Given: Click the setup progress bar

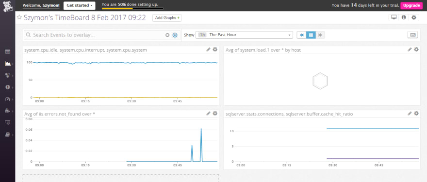Looking at the screenshot, I should (132, 8).
